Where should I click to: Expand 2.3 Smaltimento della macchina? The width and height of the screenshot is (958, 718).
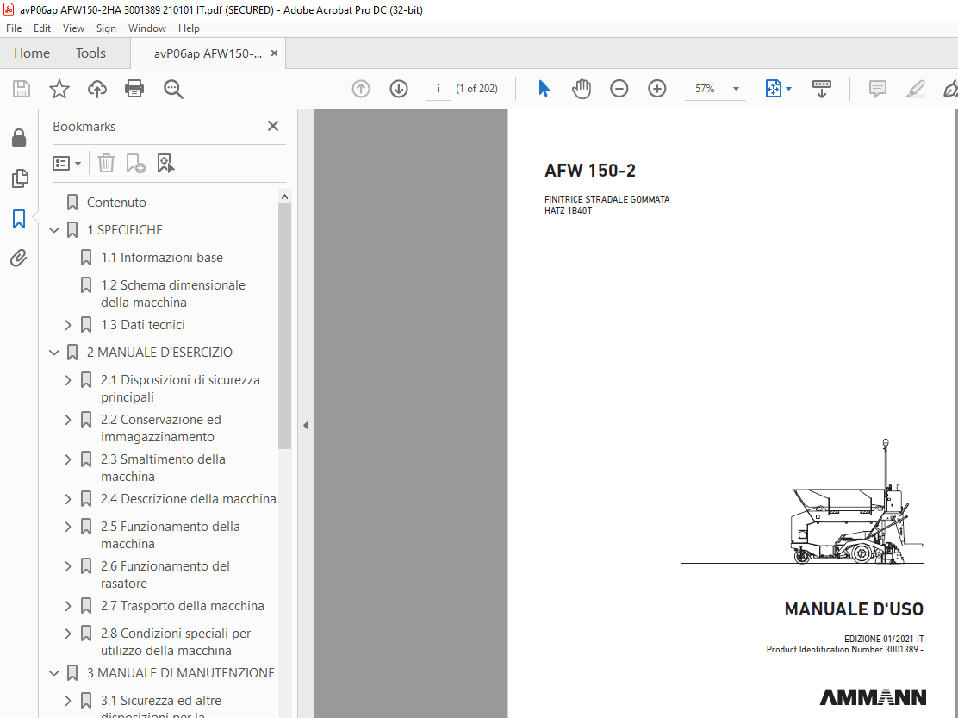coord(68,459)
